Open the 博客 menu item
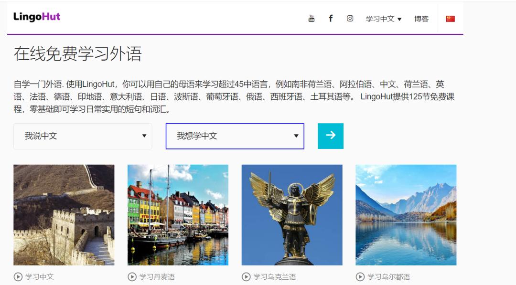516x285 pixels. coord(421,18)
